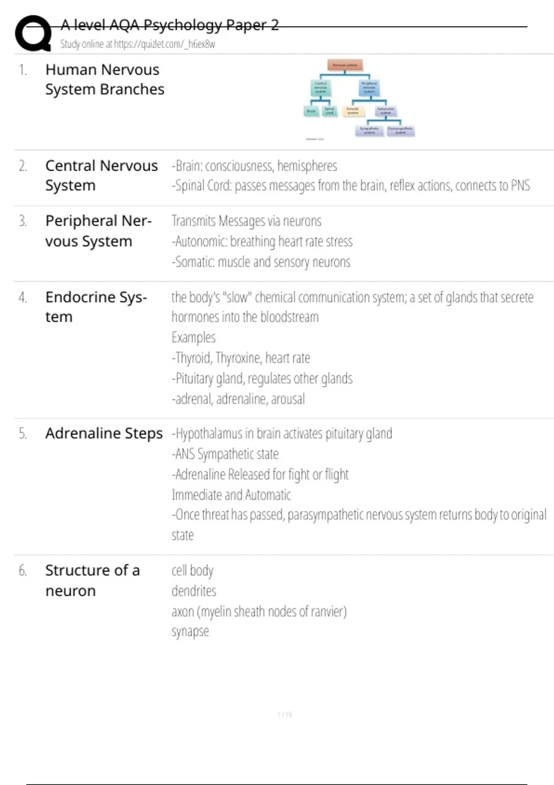Viewport: 554px width, 785px height.
Task: Select the Endocrine System term
Action: 96,307
